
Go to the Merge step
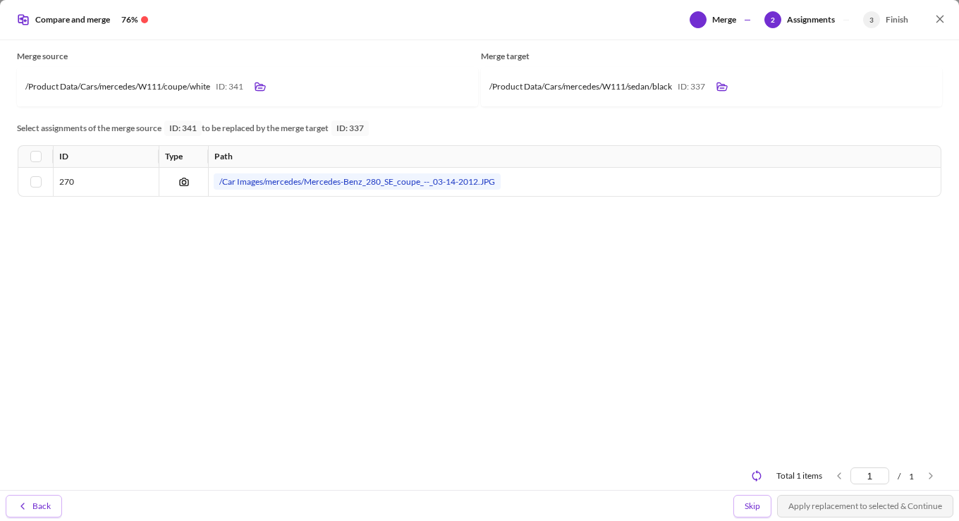point(713,20)
